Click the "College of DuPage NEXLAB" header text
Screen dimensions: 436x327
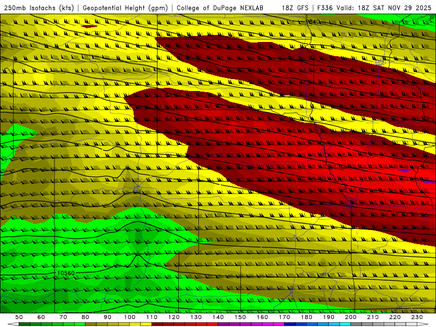click(220, 8)
